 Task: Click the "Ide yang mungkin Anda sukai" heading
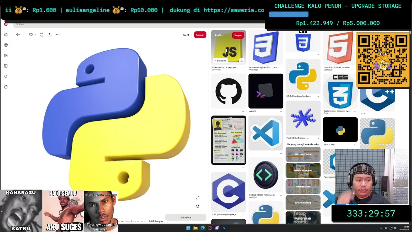[x=303, y=144]
